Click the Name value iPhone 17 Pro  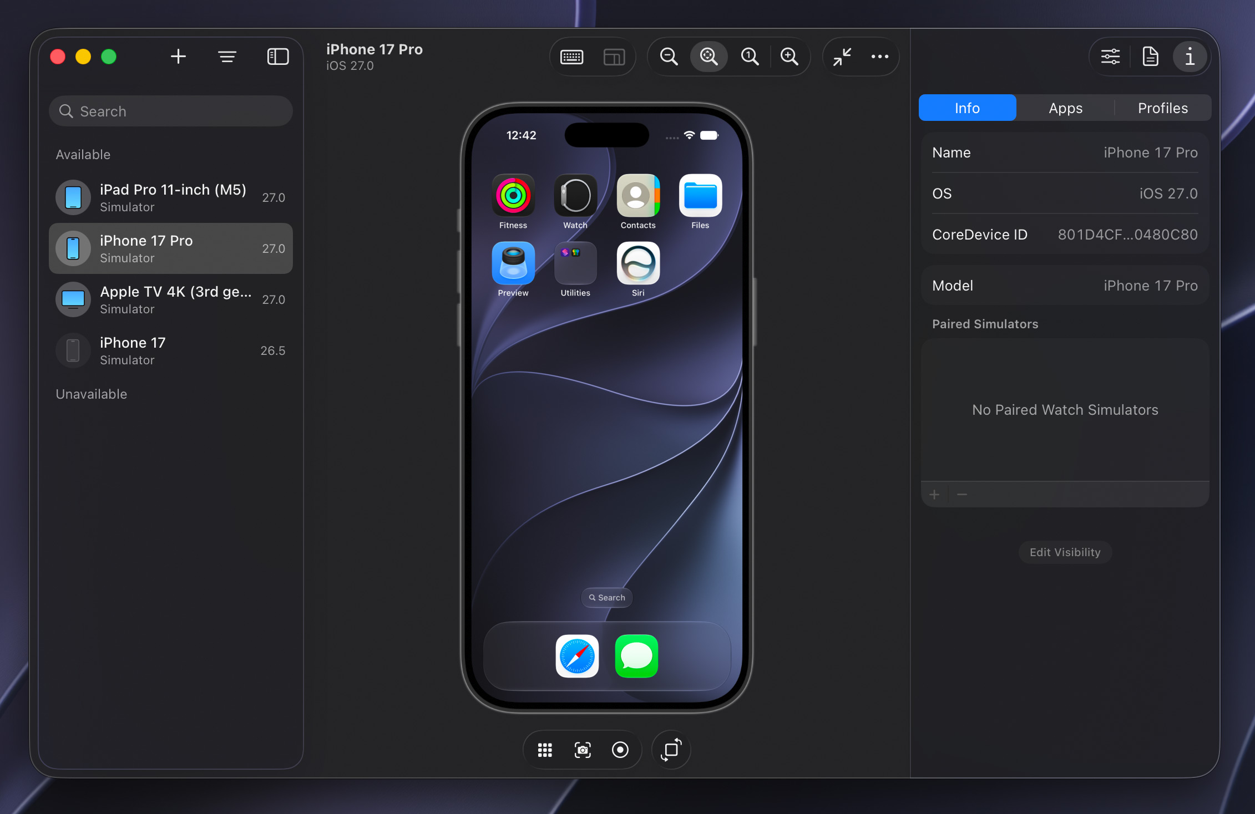1150,152
